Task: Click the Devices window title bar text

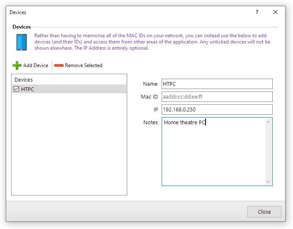Action: click(18, 12)
